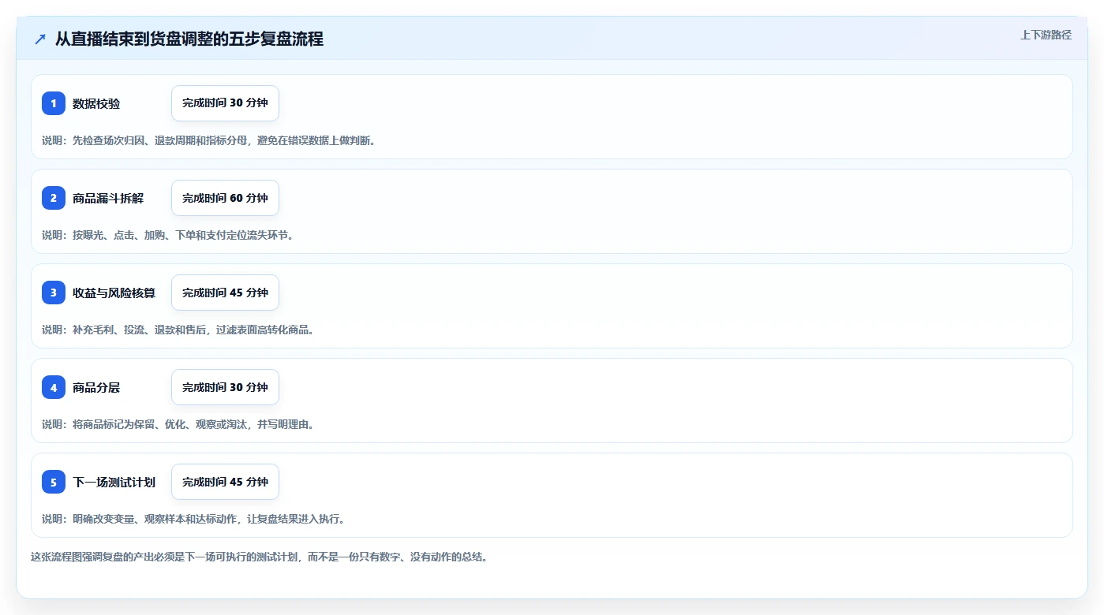
Task: Select the 下一场测试计划 step title
Action: tap(114, 482)
